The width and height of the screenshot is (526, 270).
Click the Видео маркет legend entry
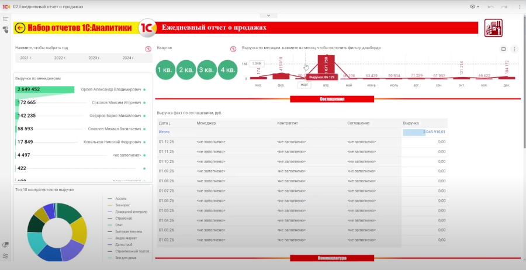click(122, 238)
